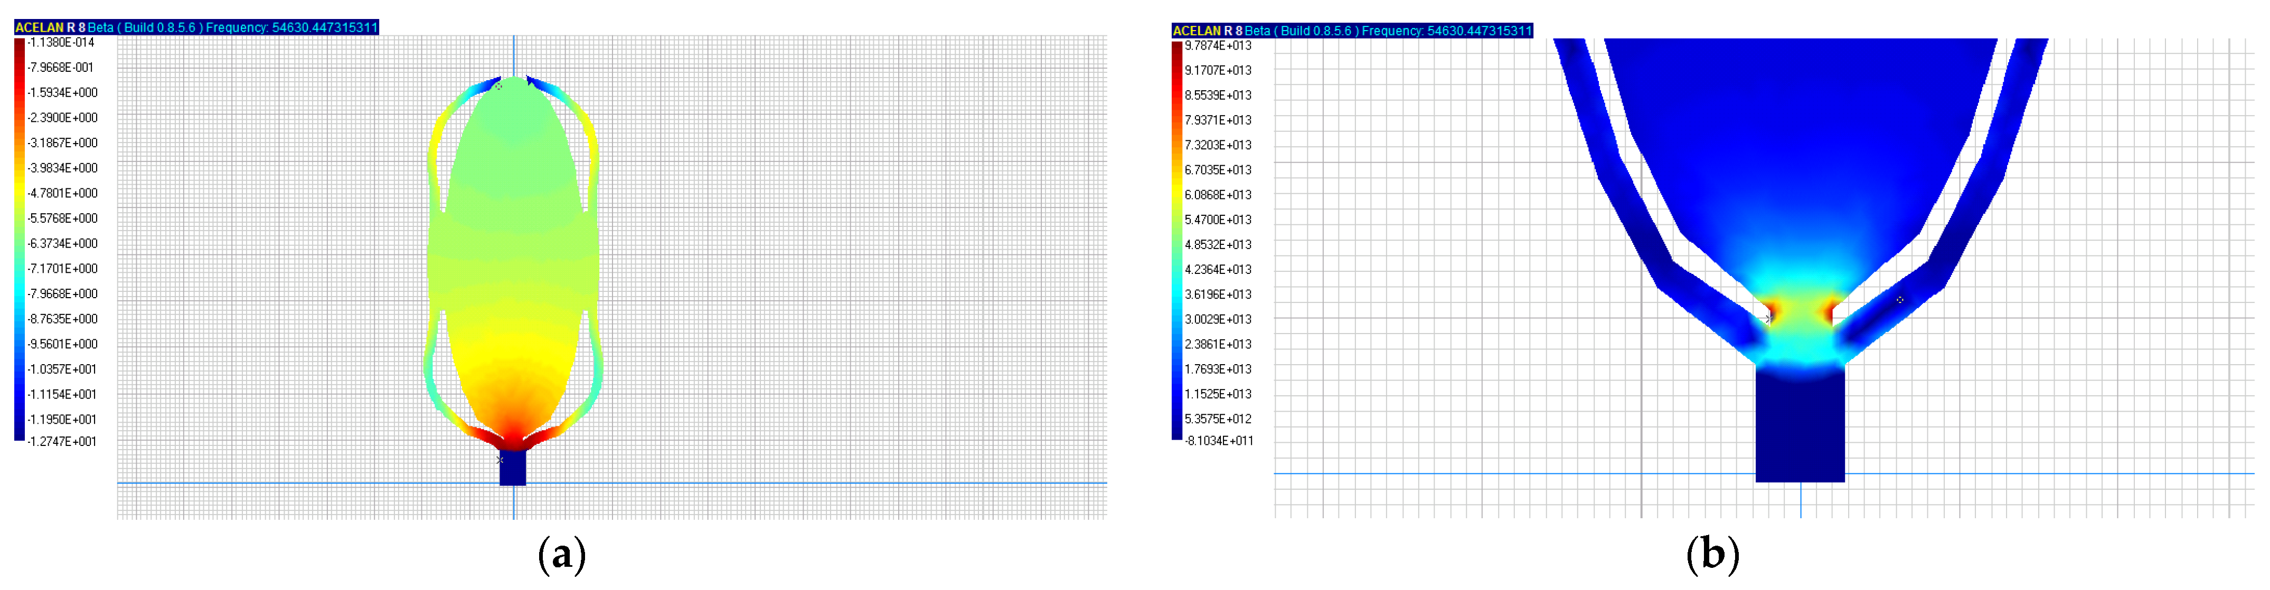Select legend value 2.3861E+013
Viewport: 2270px width, 590px height.
[x=1218, y=344]
